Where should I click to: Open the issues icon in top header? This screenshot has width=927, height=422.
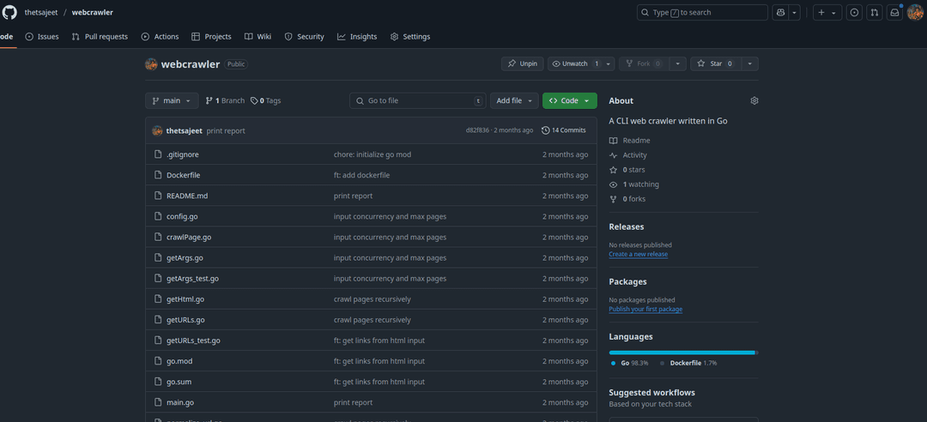point(854,13)
